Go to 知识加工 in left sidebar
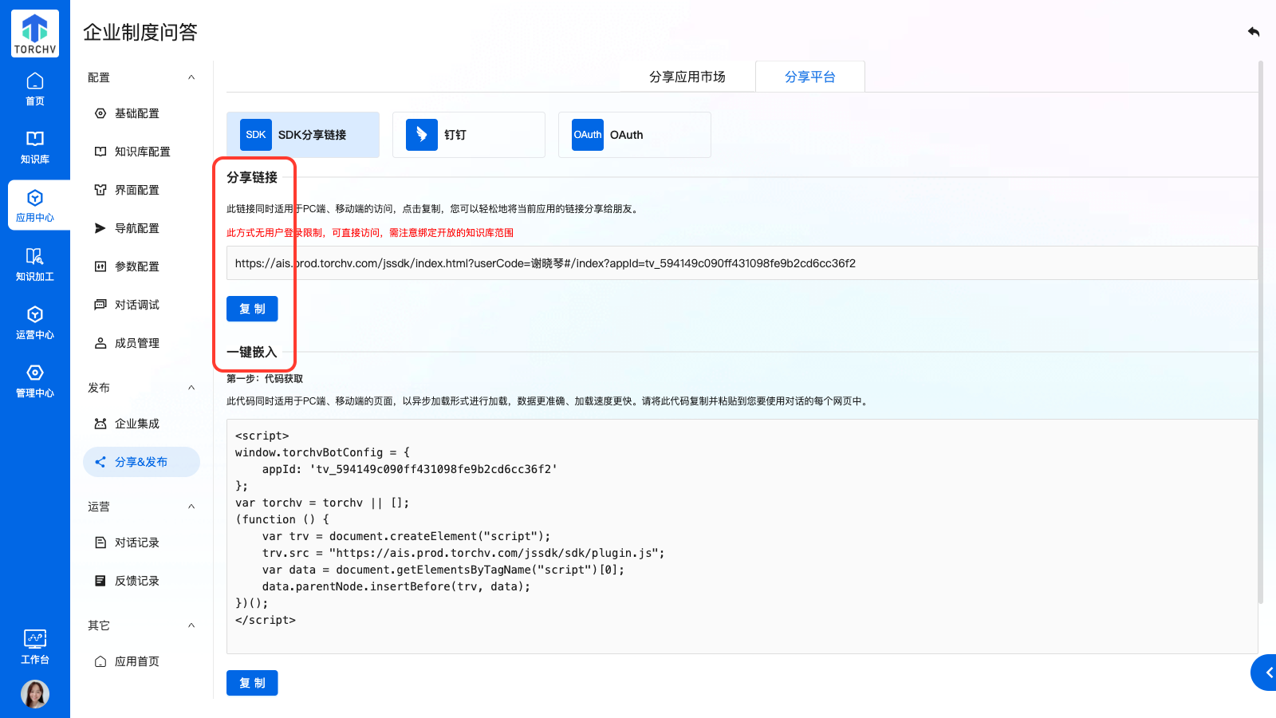 (x=35, y=264)
